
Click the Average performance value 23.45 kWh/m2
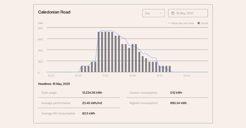click(92, 103)
